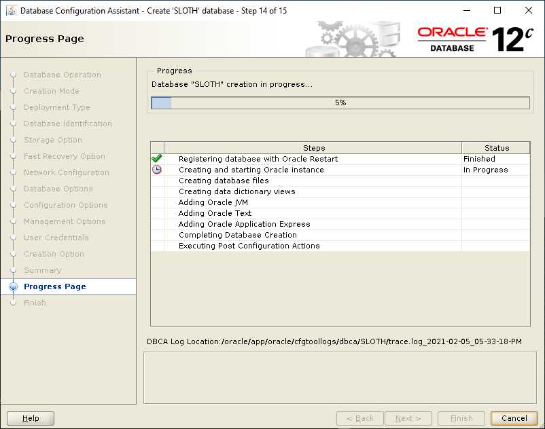Click the clock in-progress status icon
Screen dimensions: 545x429
click(x=157, y=170)
